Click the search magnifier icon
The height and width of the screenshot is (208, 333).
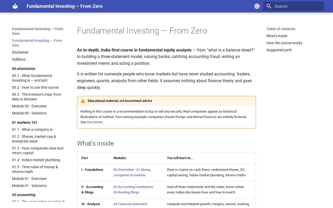(269, 6)
